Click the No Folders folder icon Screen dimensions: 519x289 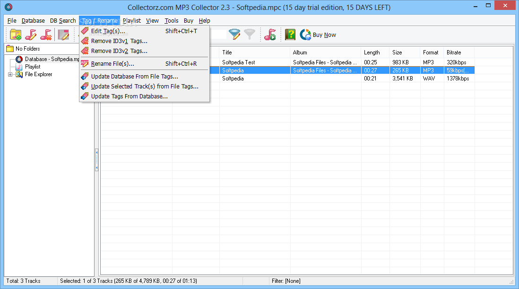[10, 48]
